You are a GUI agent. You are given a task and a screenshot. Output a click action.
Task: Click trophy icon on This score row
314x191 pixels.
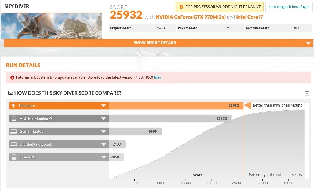point(13,106)
